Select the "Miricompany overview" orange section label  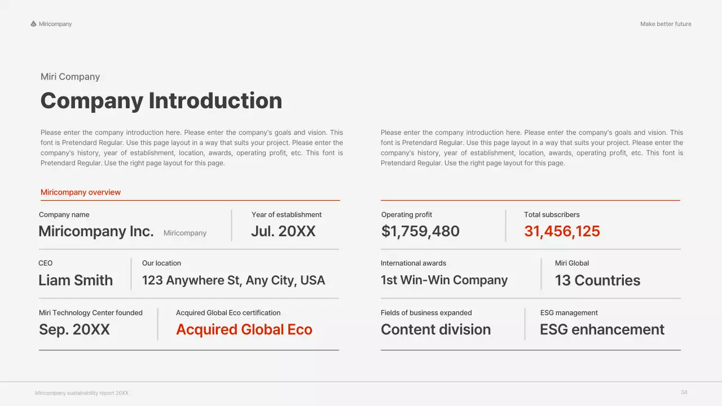tap(81, 192)
